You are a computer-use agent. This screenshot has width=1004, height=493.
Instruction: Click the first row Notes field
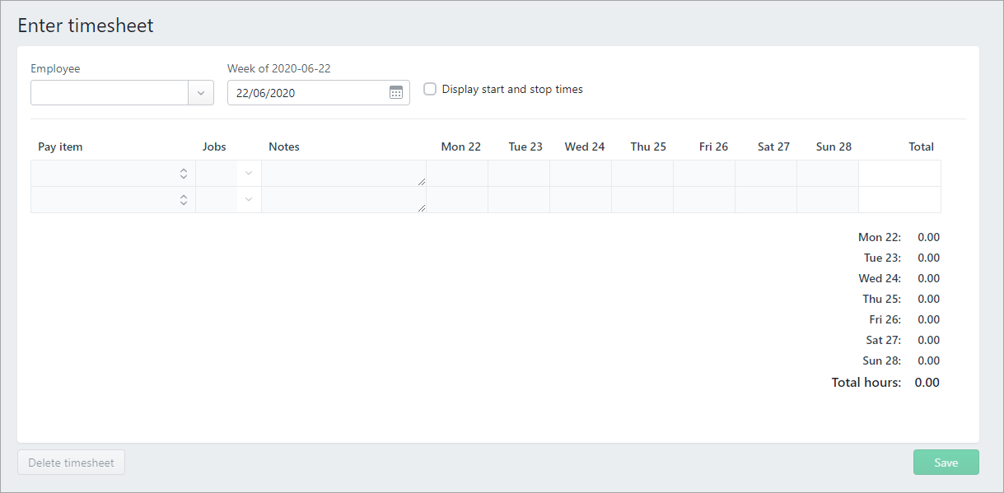pos(343,174)
